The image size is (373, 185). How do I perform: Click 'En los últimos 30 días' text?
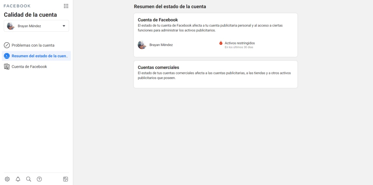(x=239, y=47)
